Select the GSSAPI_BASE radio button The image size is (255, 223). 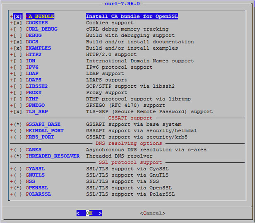pos(18,125)
